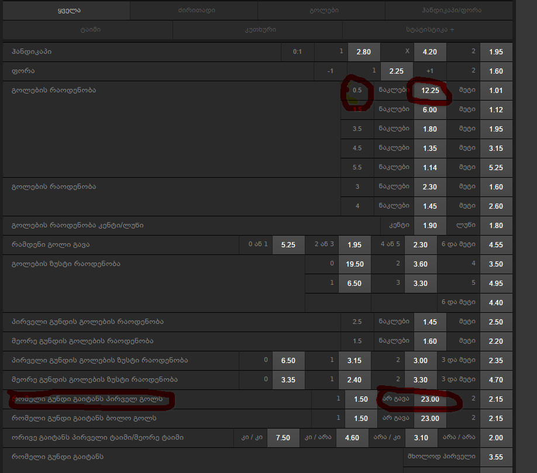The image size is (537, 473).
Task: Click the რამდენი გოლი გავა market label
Action: coord(51,245)
